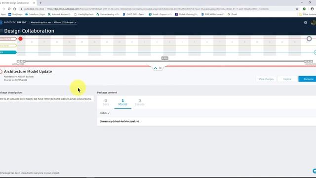This screenshot has width=316, height=178.
Task: Close the BIM 360 Design Collaboration tab
Action: coord(34,3)
